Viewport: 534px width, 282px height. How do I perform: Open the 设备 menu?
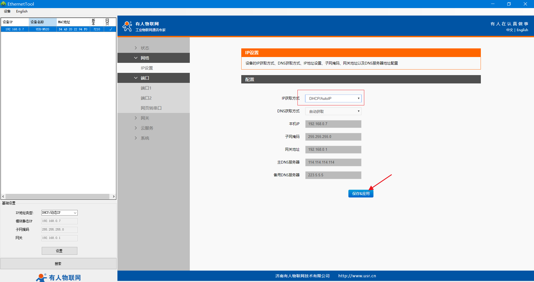[7, 11]
